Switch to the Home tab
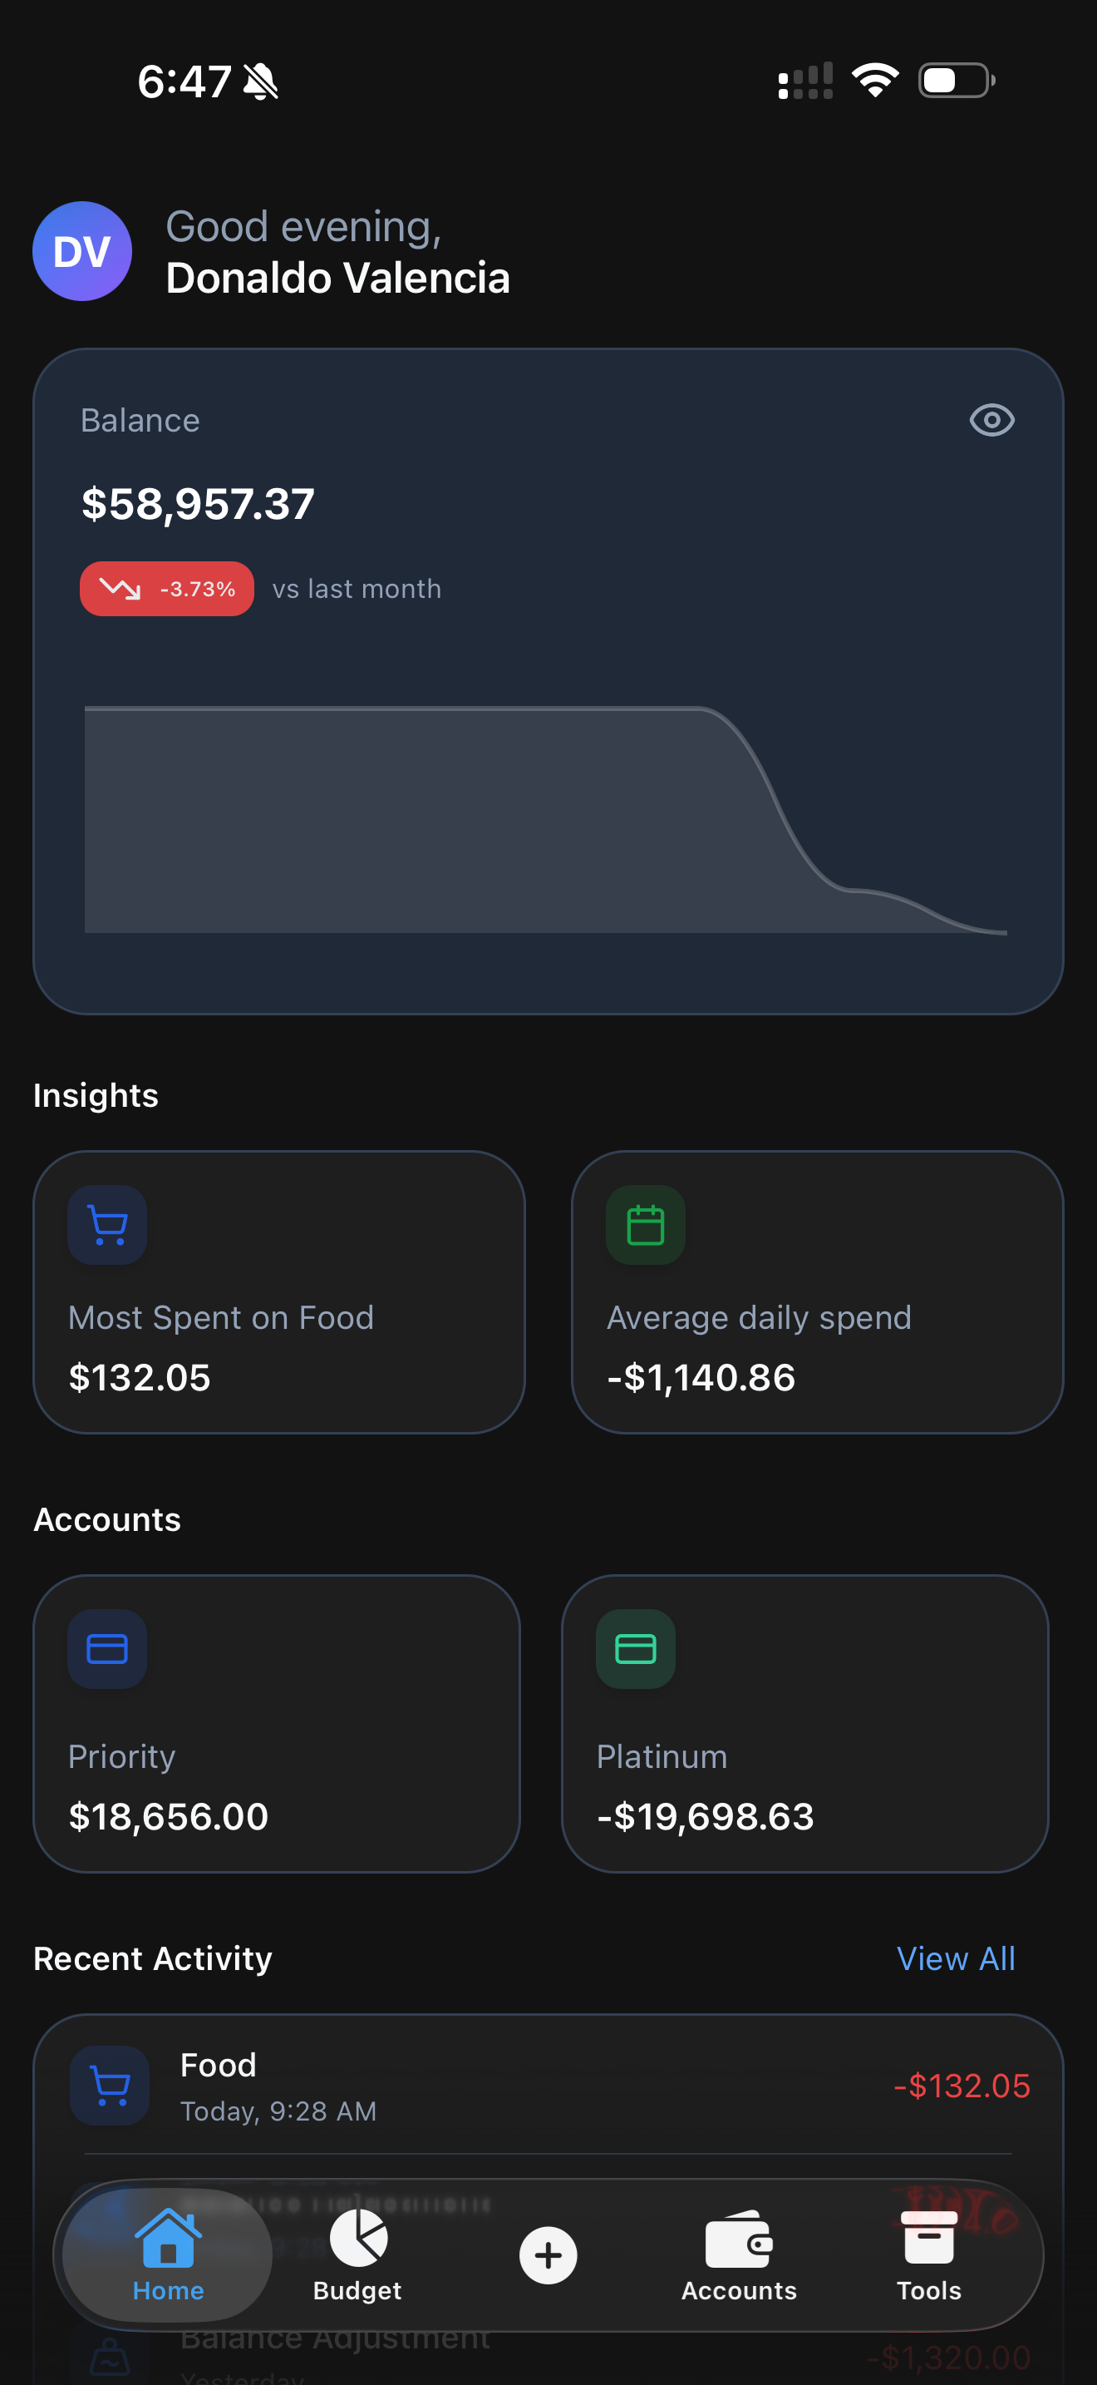This screenshot has height=2385, width=1097. (167, 2255)
